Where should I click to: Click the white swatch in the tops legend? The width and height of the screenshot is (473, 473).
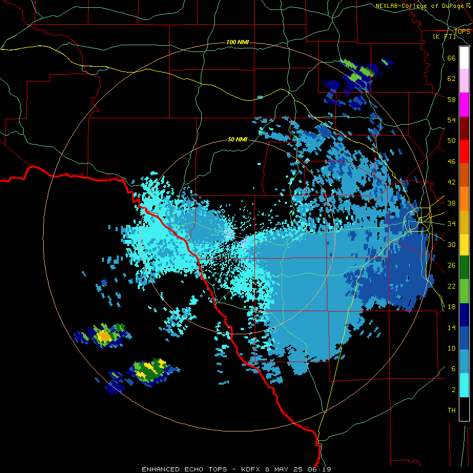click(464, 58)
